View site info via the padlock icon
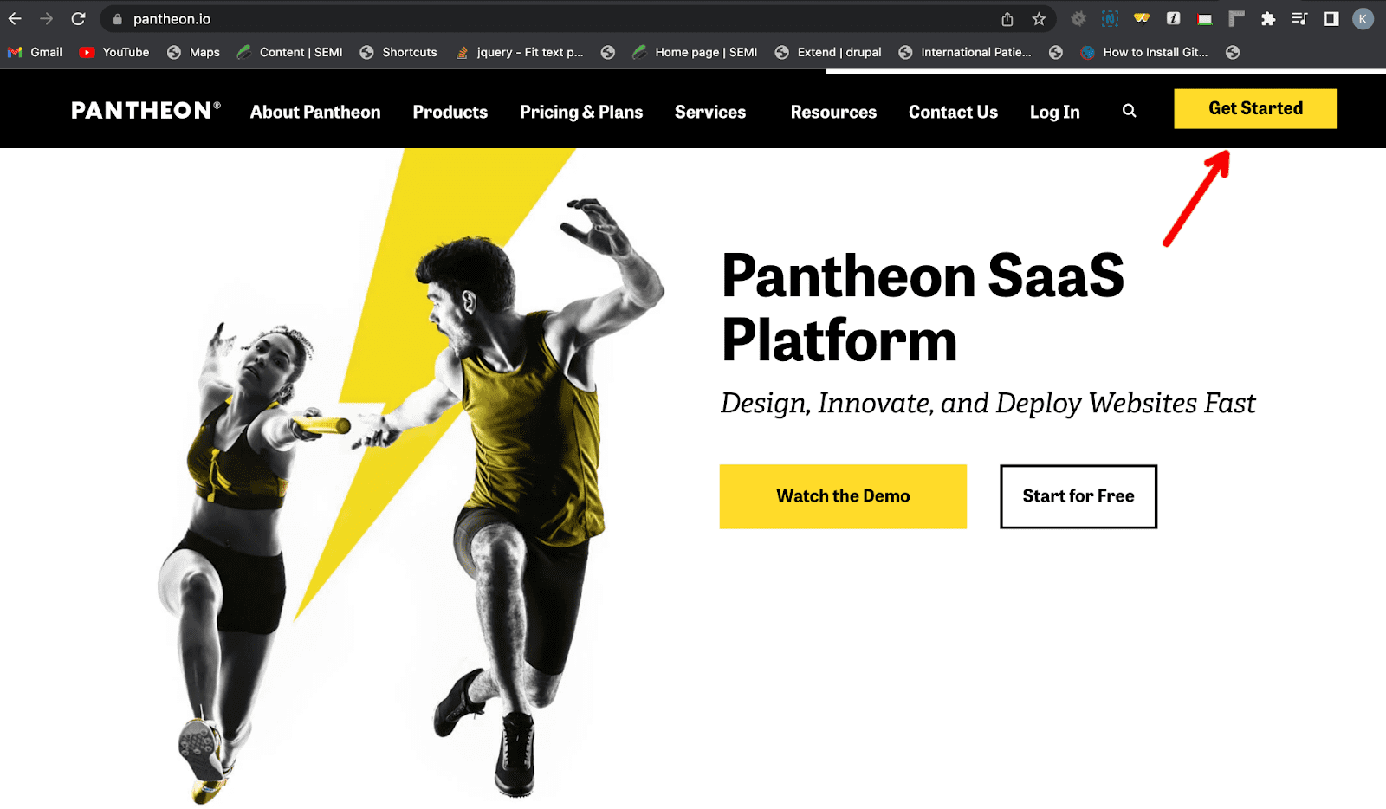 coord(118,19)
